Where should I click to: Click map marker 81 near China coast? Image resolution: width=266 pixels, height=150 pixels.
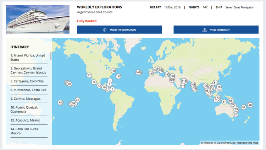coord(215,83)
